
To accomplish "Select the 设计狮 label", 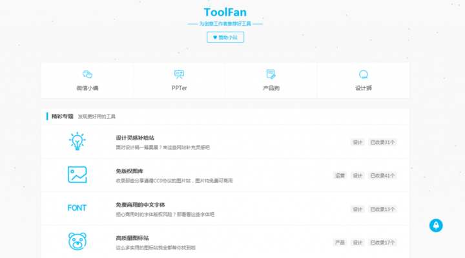I will 363,88.
